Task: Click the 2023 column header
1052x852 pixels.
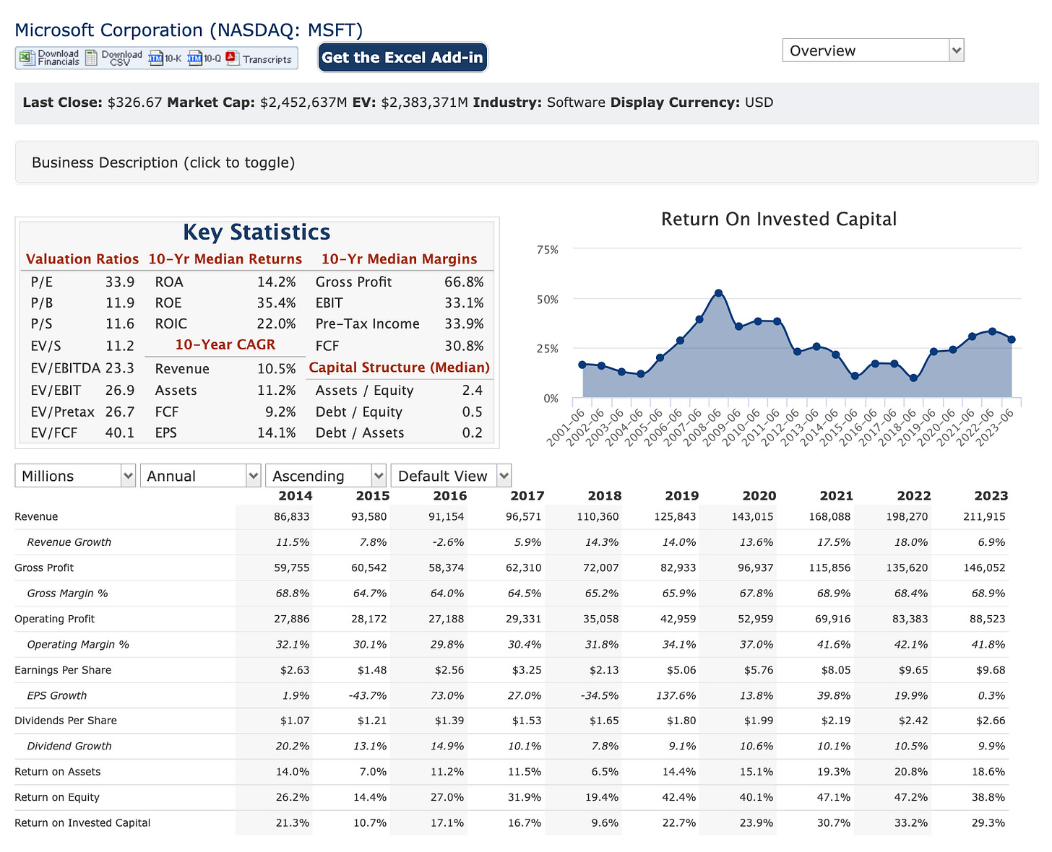Action: pos(991,496)
